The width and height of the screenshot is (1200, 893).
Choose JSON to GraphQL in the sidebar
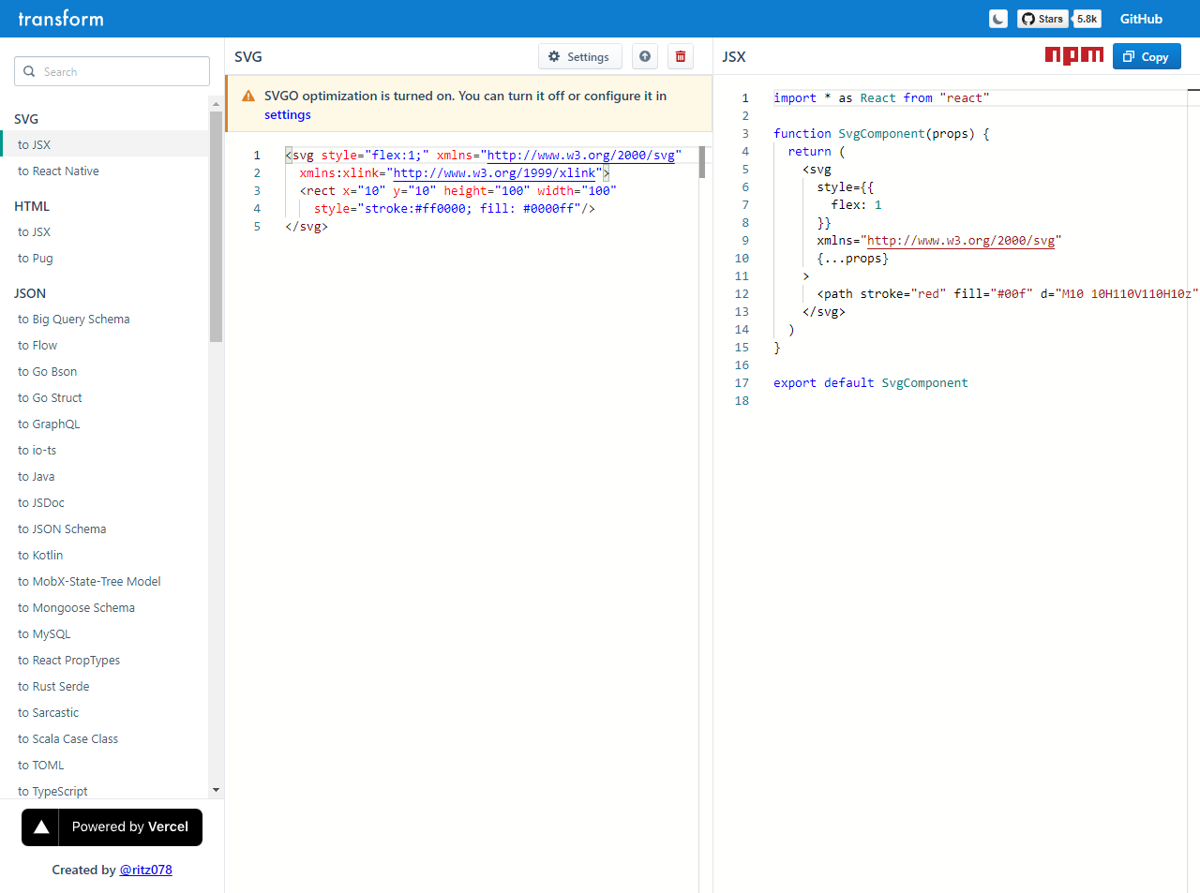(49, 424)
